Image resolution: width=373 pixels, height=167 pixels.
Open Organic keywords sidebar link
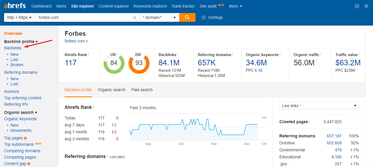[20, 119]
